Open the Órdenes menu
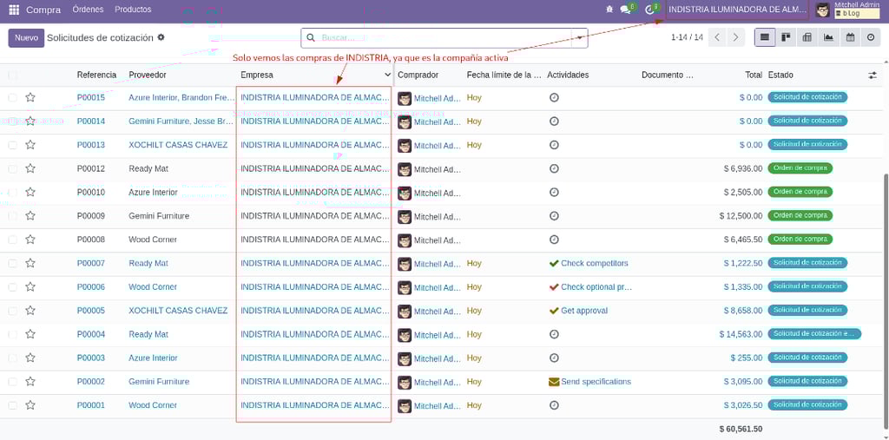 pyautogui.click(x=86, y=10)
